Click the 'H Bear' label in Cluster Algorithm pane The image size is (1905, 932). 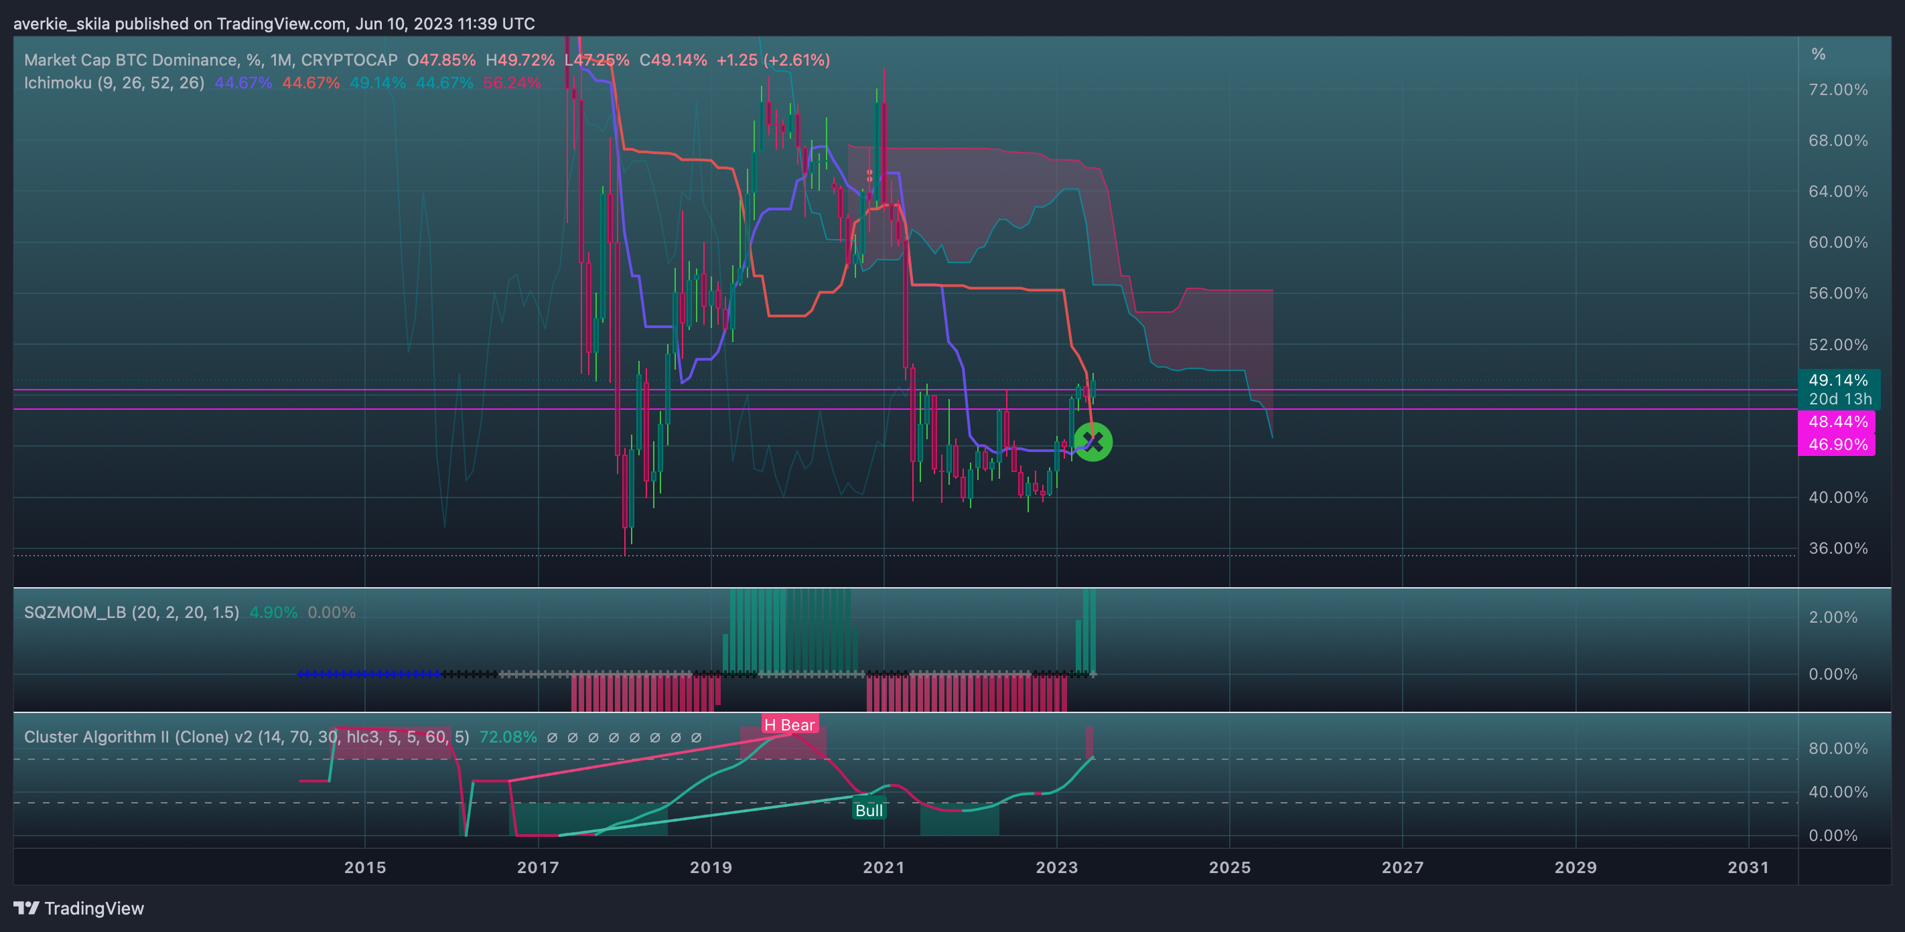(789, 725)
